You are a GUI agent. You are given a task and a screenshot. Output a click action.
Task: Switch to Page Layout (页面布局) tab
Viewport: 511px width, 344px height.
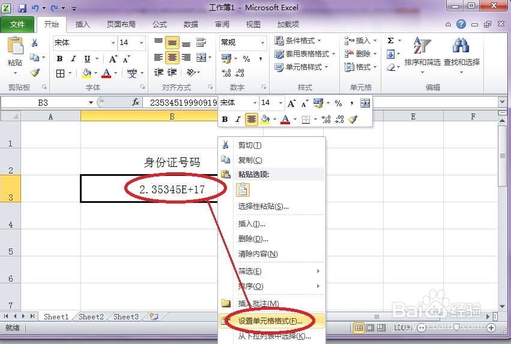pyautogui.click(x=121, y=25)
